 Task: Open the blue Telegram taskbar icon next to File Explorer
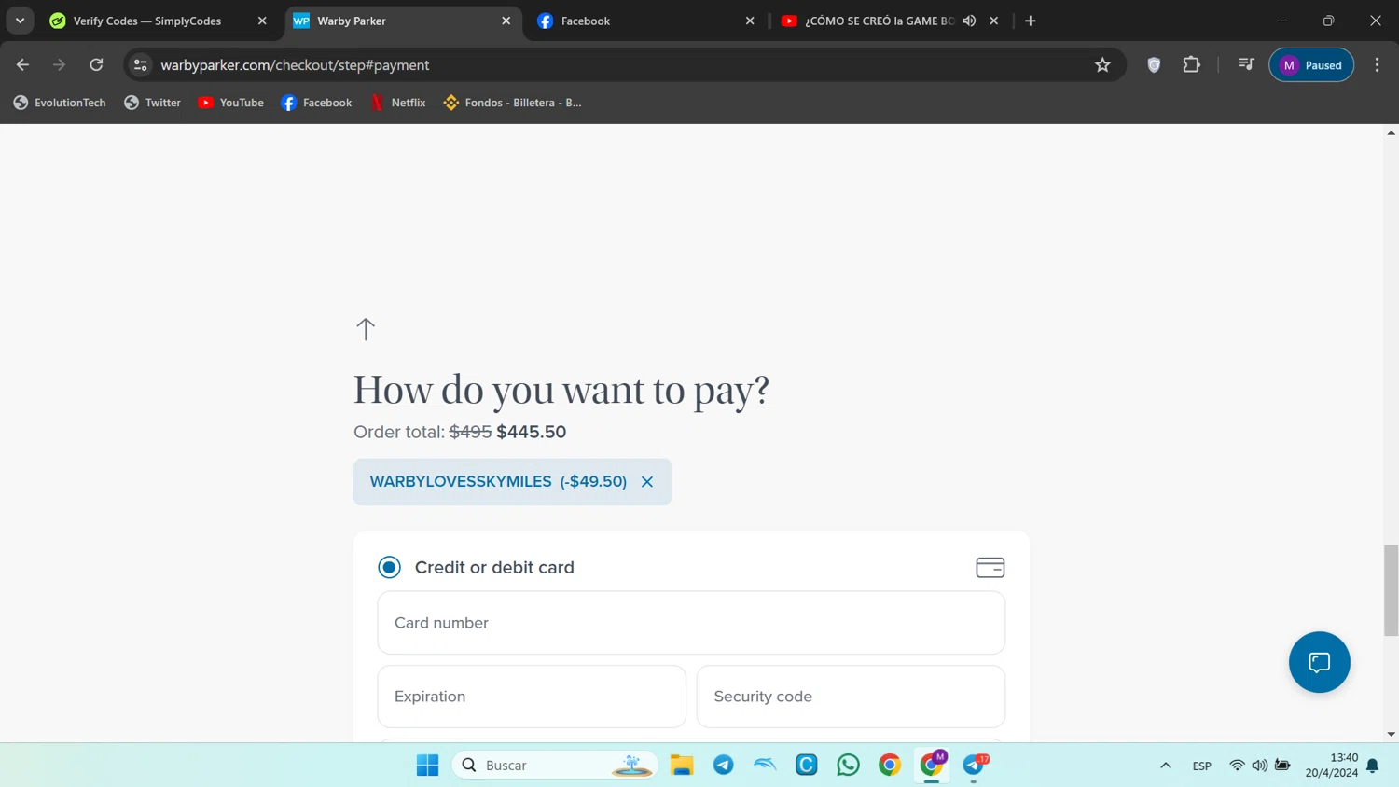pos(723,765)
